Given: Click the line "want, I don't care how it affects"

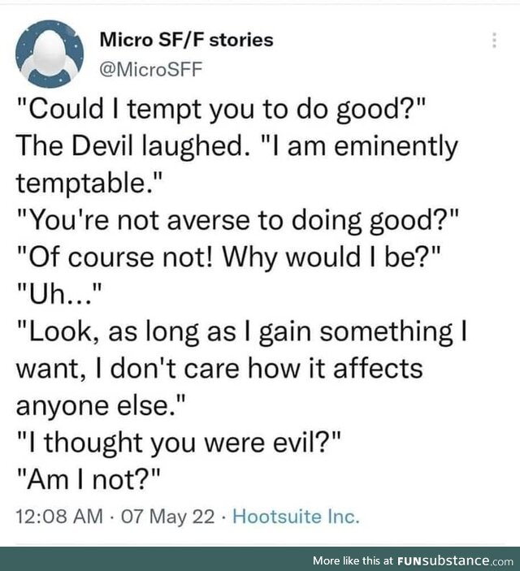Looking at the screenshot, I should click(x=219, y=369).
